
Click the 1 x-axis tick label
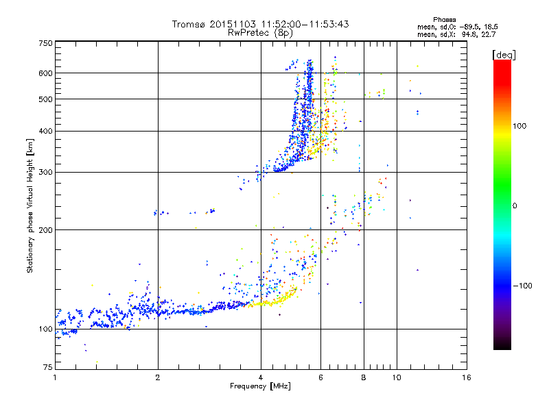click(x=55, y=377)
